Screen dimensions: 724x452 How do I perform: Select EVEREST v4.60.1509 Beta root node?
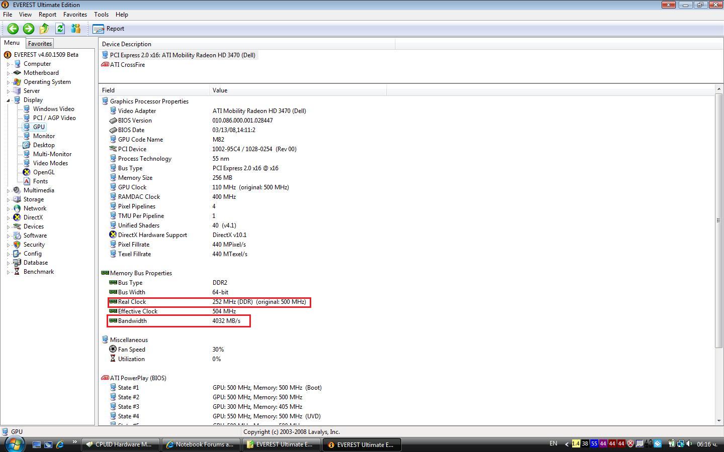point(46,55)
